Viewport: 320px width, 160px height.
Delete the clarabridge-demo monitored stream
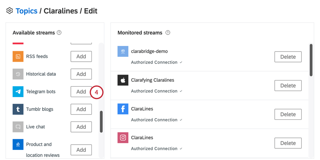(288, 57)
